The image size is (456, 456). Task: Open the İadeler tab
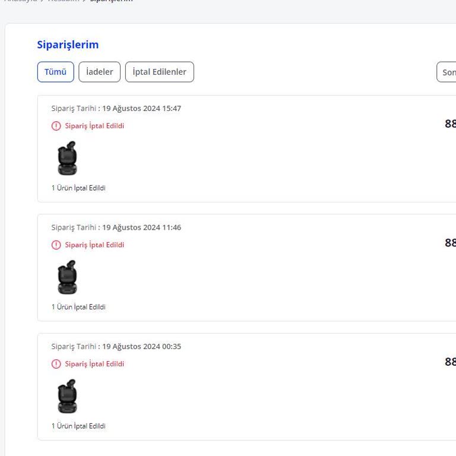100,72
